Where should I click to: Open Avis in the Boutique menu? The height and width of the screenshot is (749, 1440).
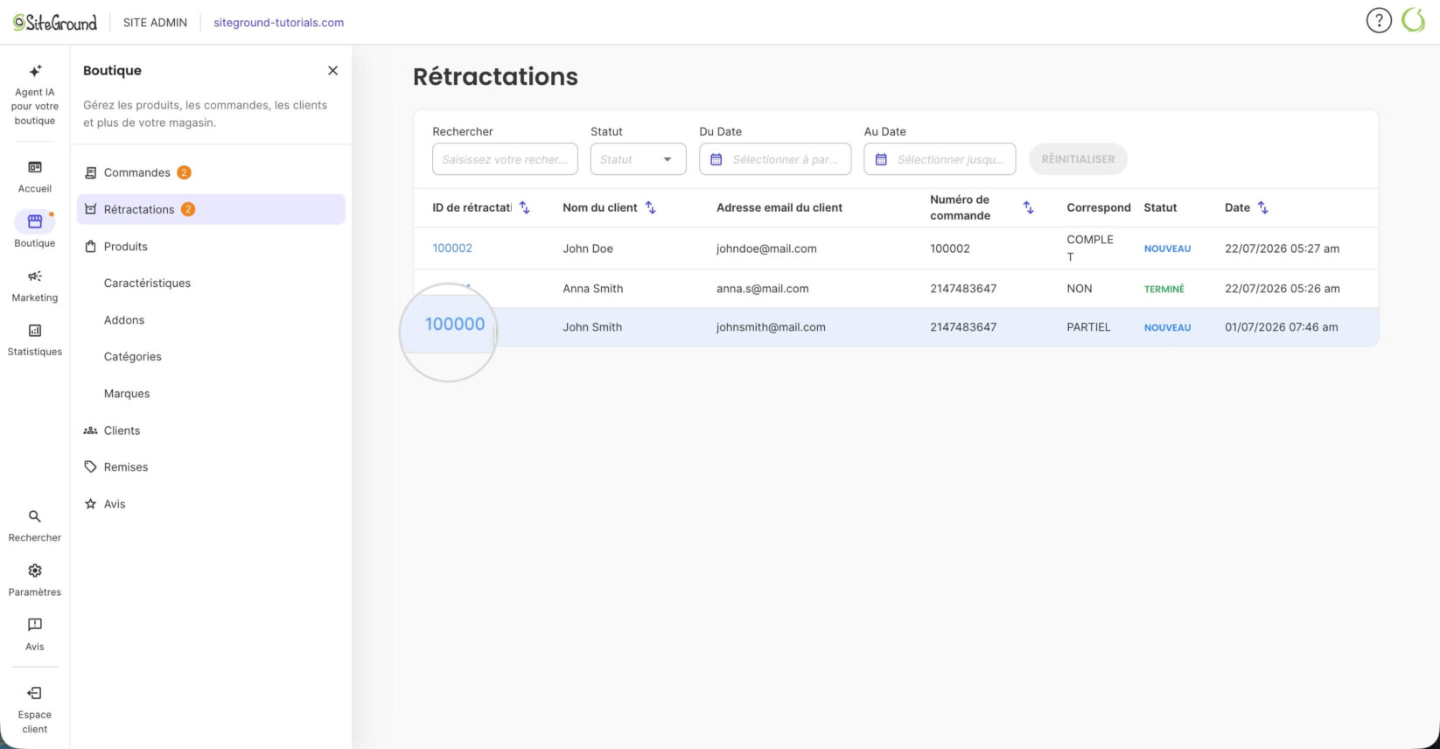click(x=211, y=504)
